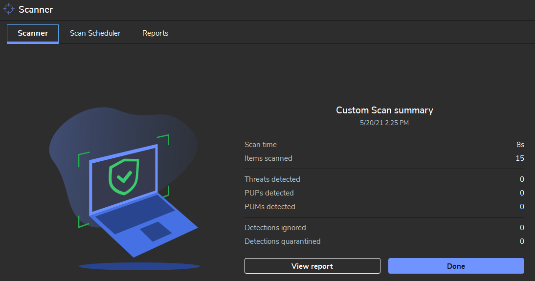Click the PUMs detected count 0
This screenshot has height=281, width=535.
[522, 207]
